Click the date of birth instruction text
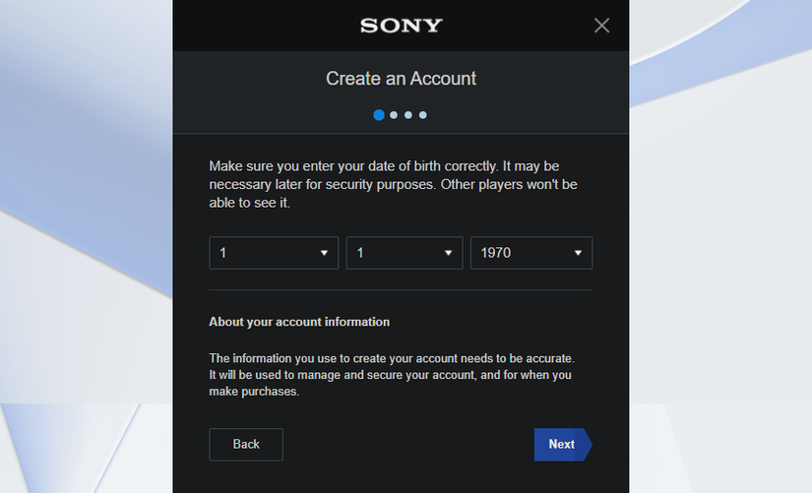812x493 pixels. click(394, 184)
